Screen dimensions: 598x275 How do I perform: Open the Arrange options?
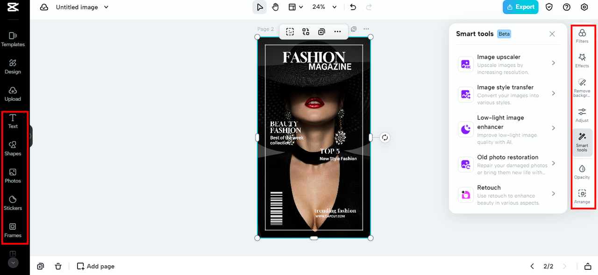(582, 197)
